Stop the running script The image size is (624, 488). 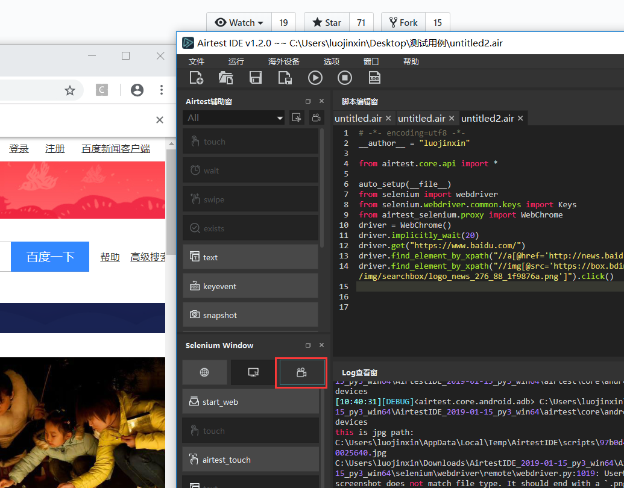pos(345,78)
